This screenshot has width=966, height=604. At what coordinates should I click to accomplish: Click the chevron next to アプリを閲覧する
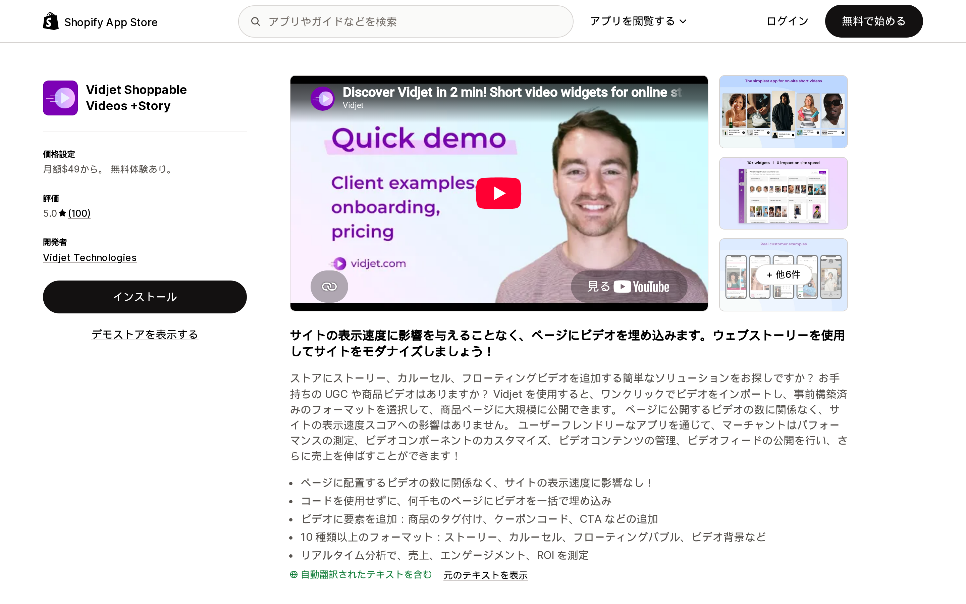[683, 21]
